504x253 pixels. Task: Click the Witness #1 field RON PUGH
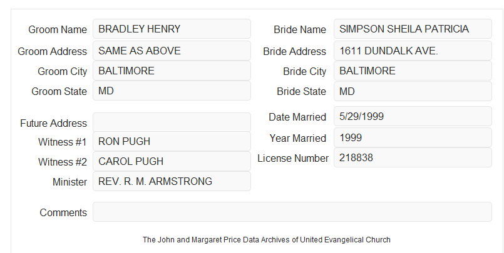(x=172, y=141)
